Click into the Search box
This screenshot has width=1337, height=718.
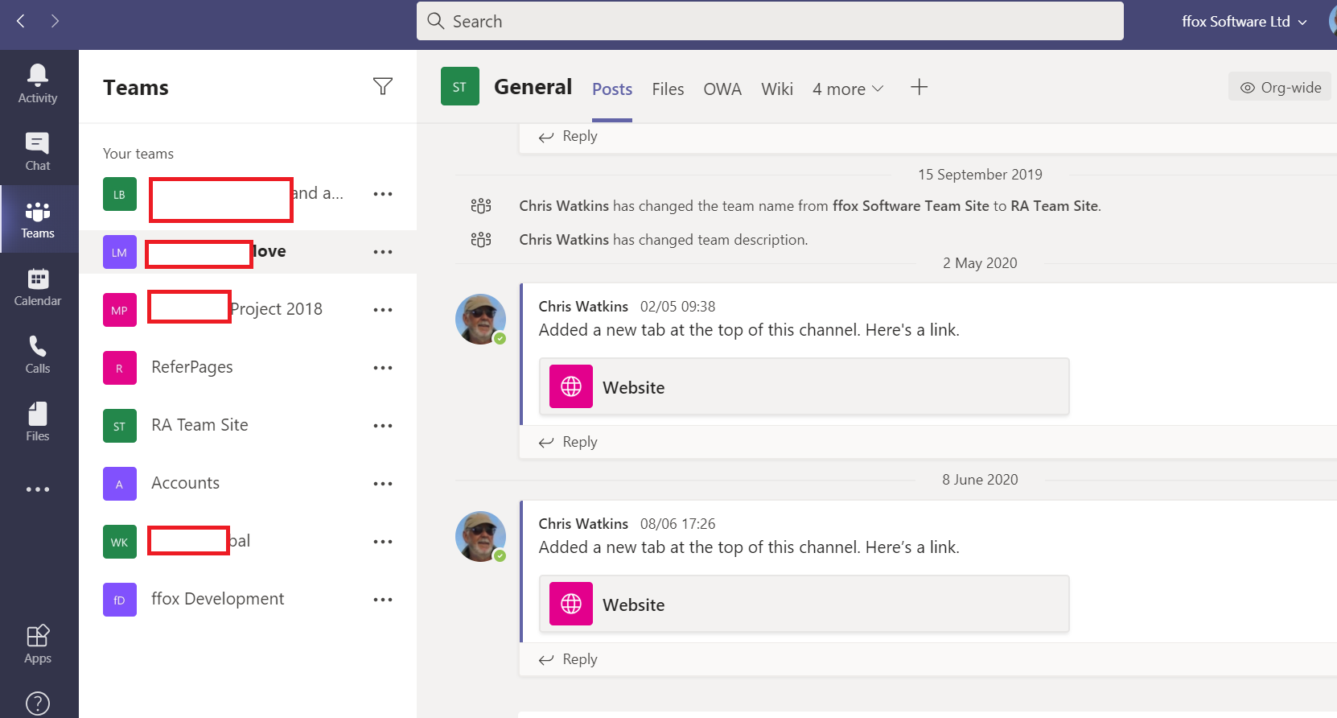click(x=770, y=21)
